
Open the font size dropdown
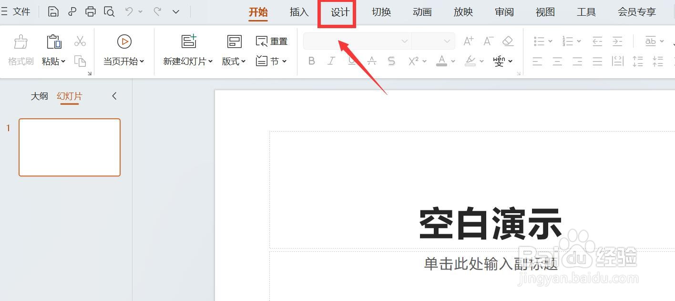click(447, 41)
